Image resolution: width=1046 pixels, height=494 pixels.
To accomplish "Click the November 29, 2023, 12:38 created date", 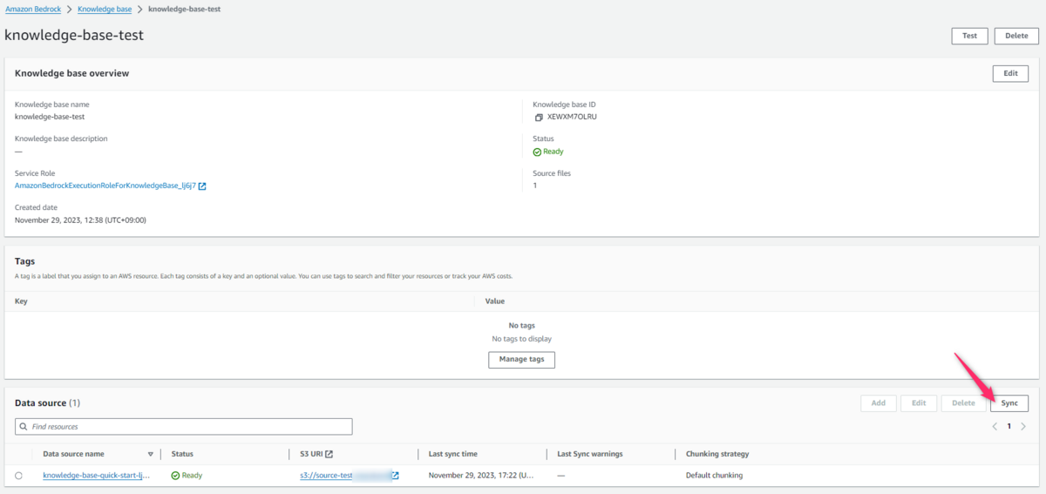I will pyautogui.click(x=80, y=220).
